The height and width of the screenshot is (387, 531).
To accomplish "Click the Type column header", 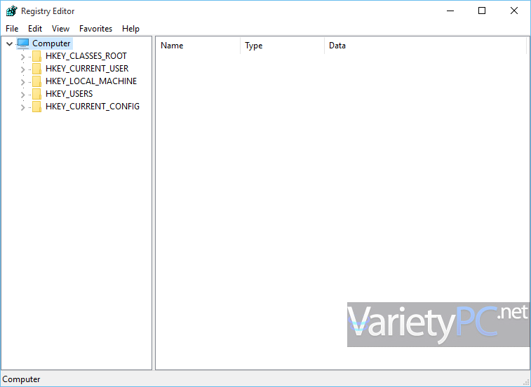I will pyautogui.click(x=283, y=46).
